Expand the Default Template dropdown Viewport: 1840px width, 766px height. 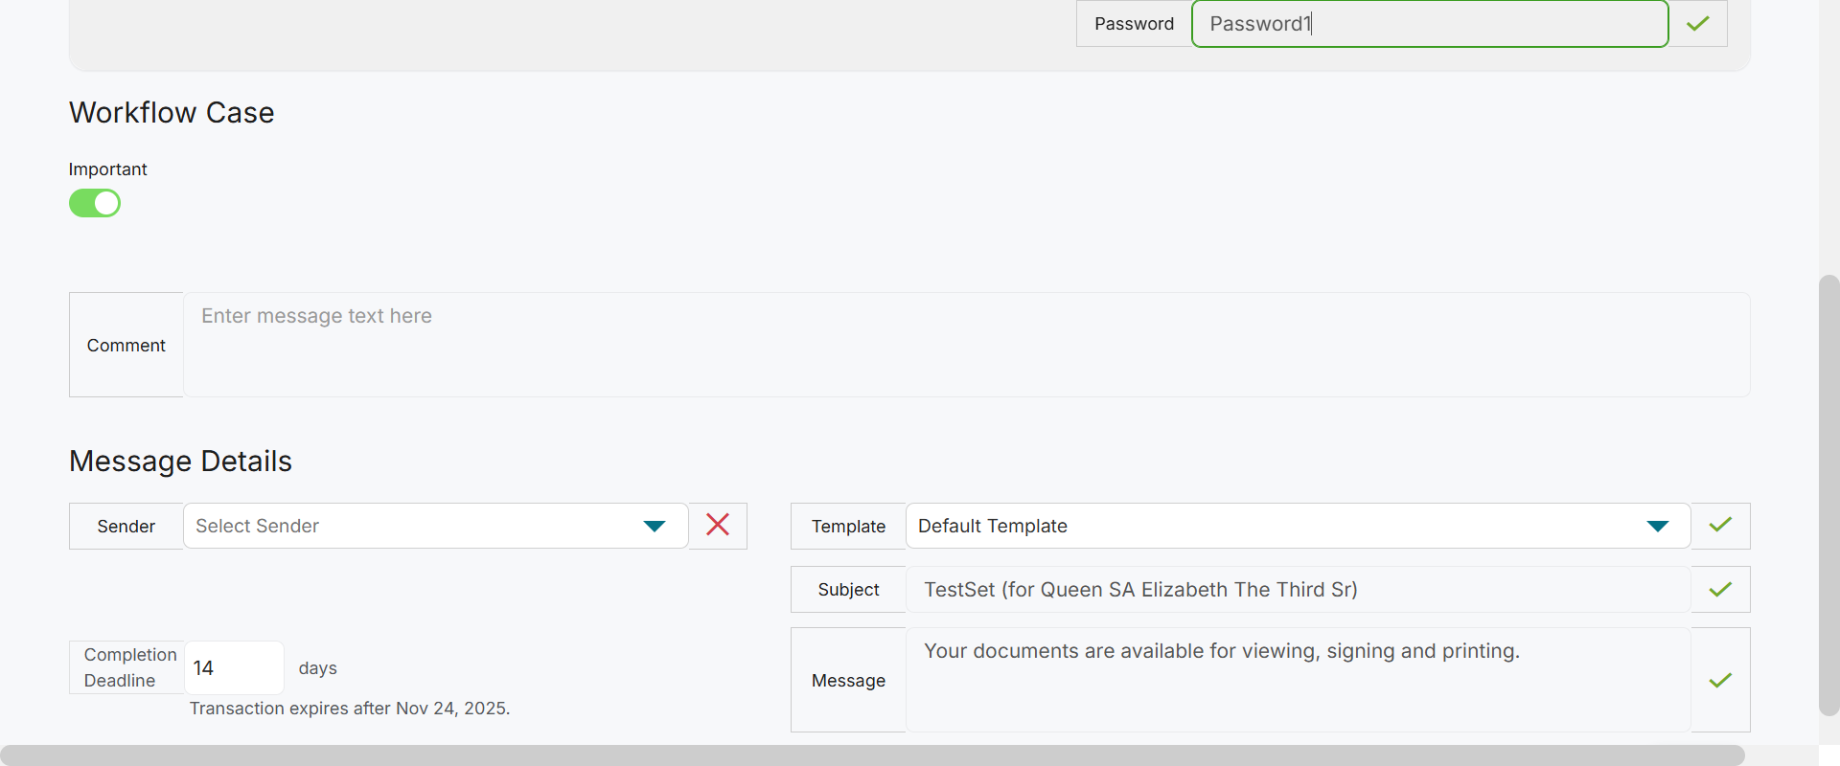[1284, 526]
